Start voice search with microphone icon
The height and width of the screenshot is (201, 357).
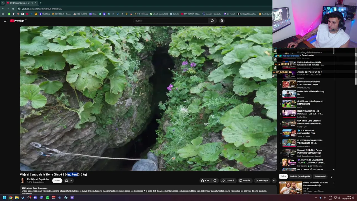(x=222, y=21)
